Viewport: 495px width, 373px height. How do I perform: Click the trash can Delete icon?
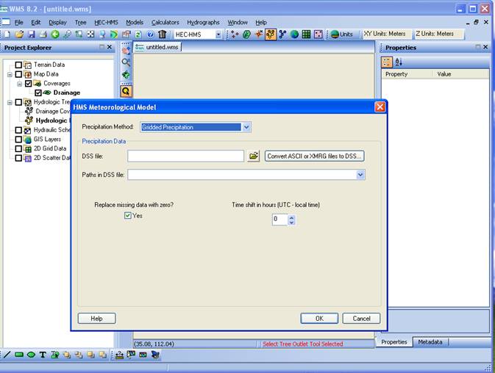pyautogui.click(x=163, y=34)
